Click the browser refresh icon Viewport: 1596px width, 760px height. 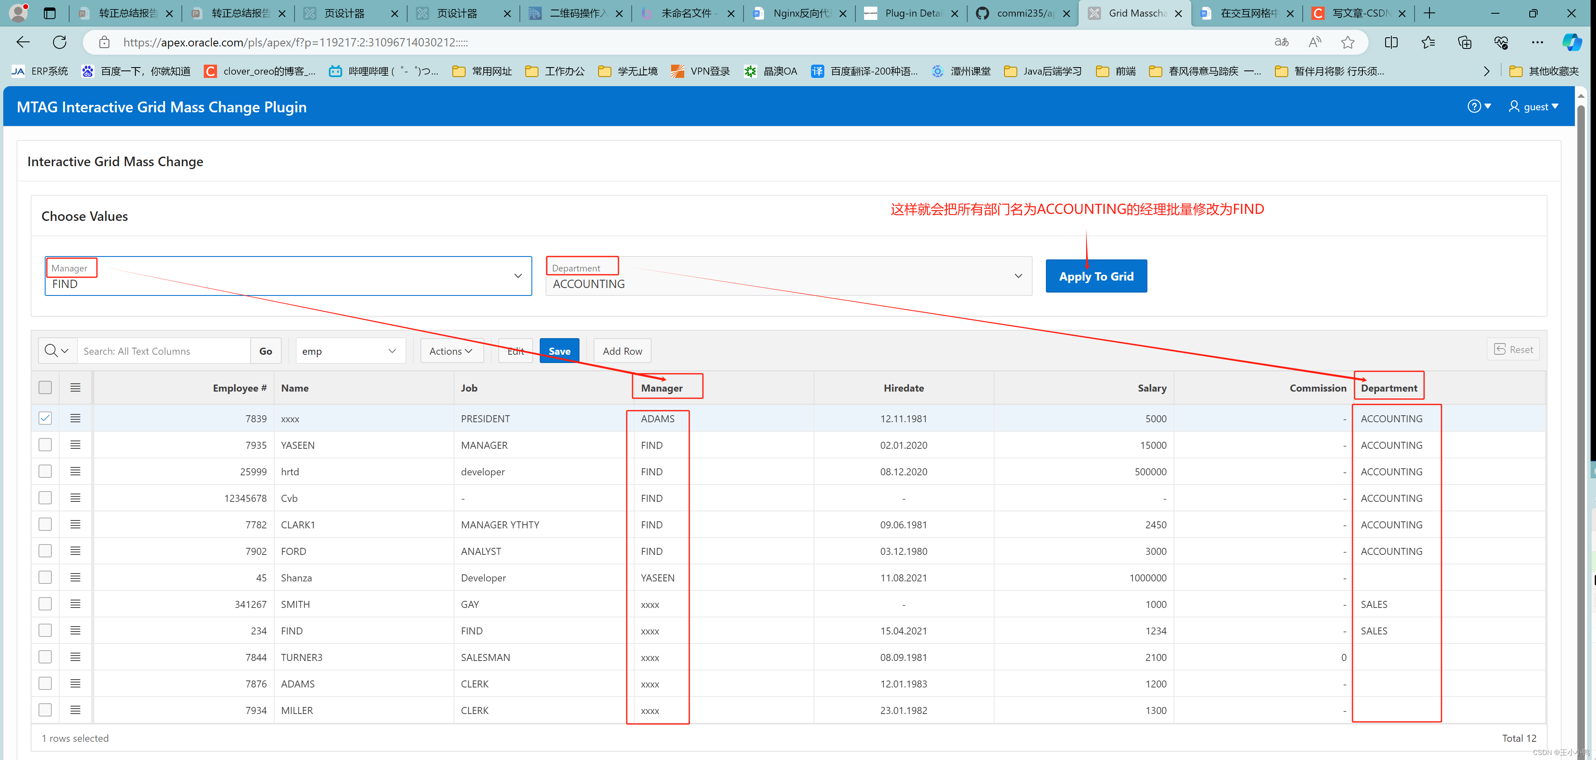60,42
